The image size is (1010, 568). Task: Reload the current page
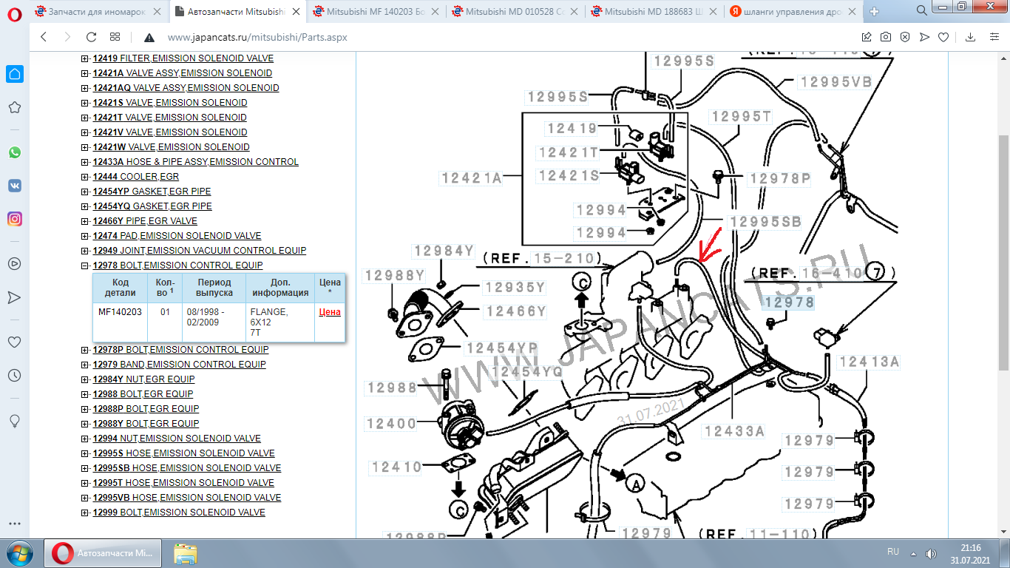(x=92, y=37)
